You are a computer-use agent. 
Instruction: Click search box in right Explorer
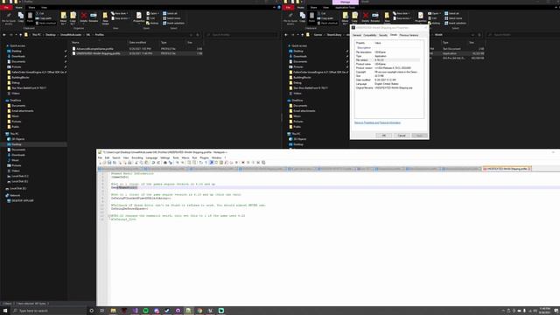[523, 35]
